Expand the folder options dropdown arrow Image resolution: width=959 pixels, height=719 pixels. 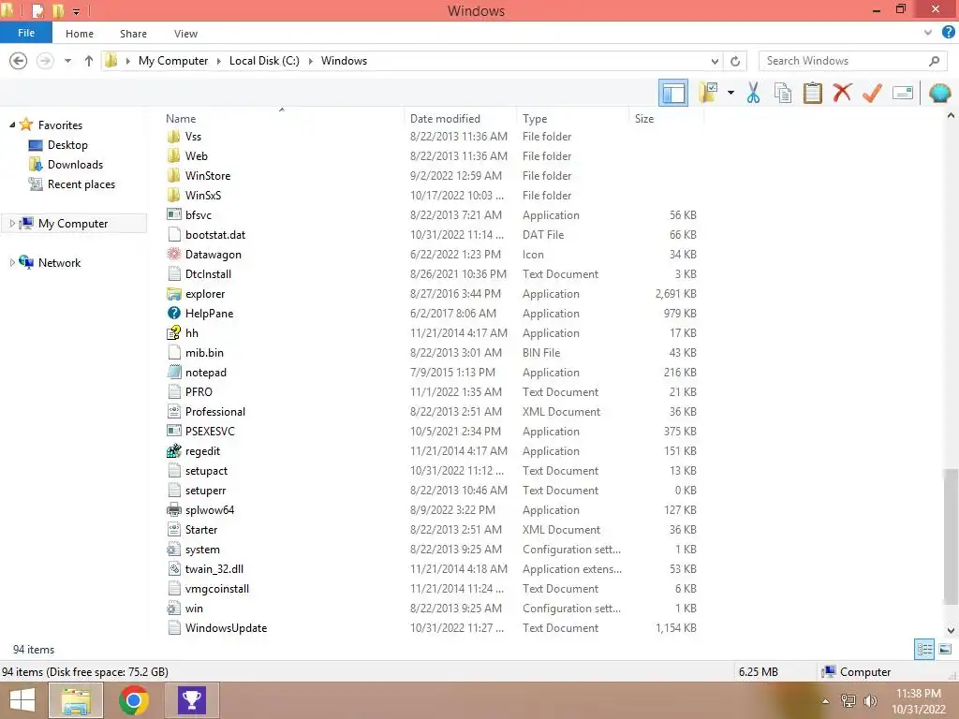pos(730,93)
